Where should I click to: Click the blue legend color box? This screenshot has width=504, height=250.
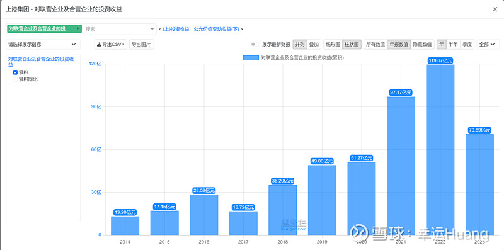point(251,58)
